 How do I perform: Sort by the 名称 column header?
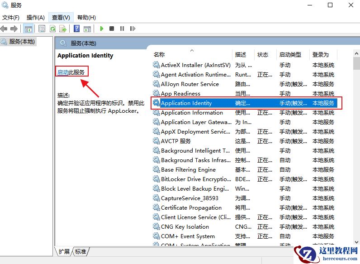192,54
